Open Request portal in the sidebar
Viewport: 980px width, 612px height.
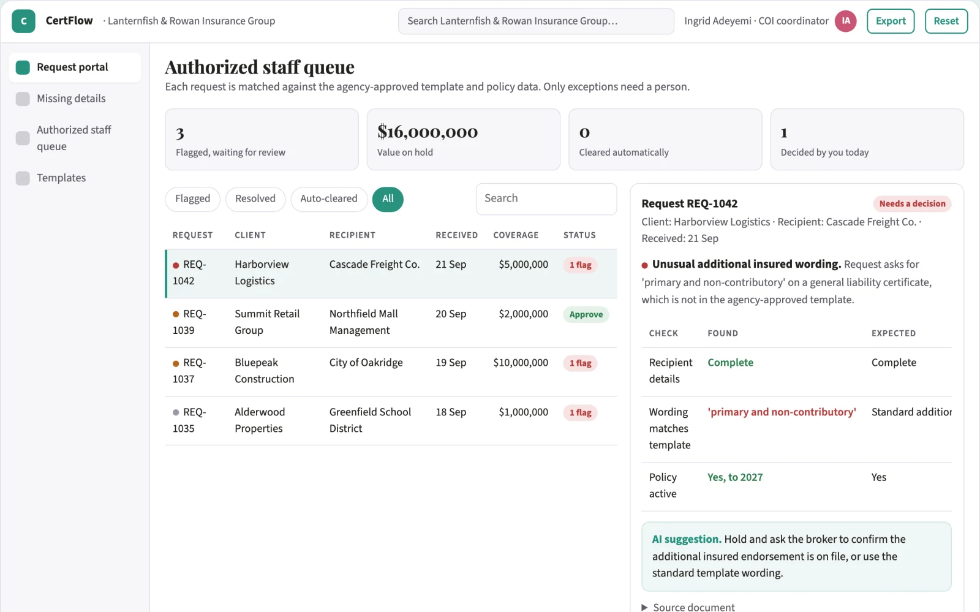(x=75, y=67)
